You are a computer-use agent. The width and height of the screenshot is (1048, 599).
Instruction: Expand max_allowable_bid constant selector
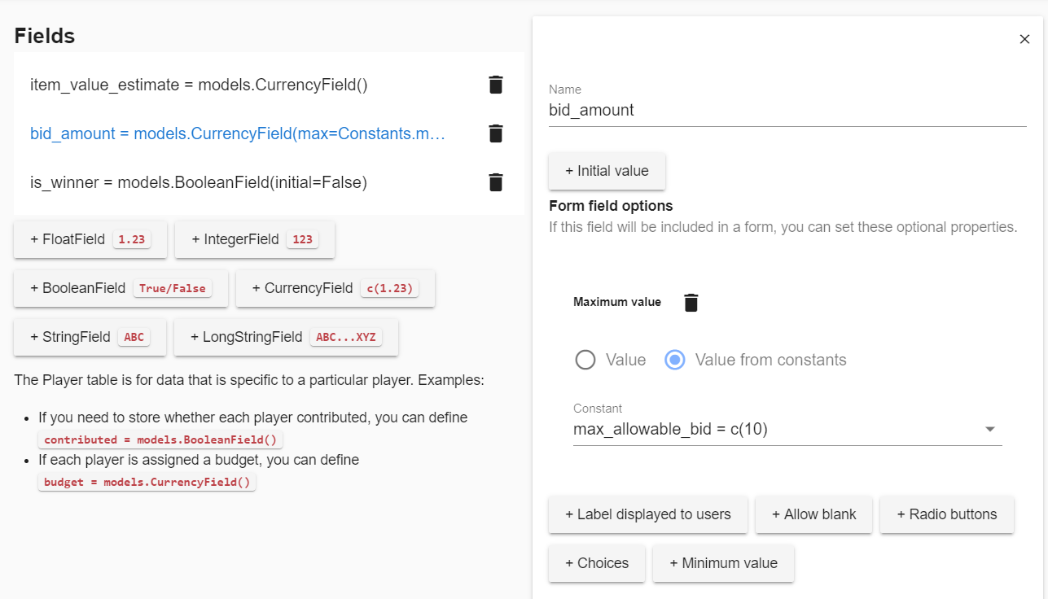787,429
